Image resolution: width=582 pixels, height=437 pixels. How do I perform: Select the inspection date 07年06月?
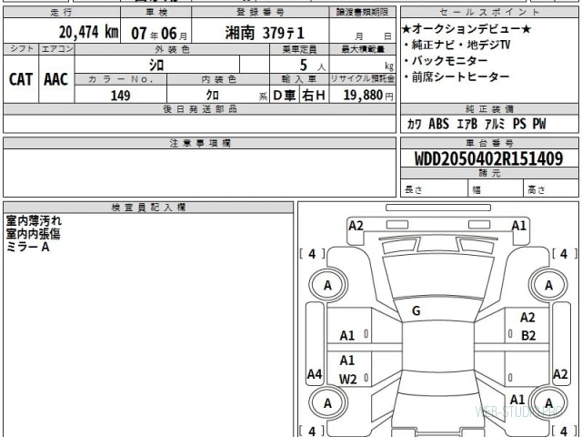pyautogui.click(x=159, y=34)
